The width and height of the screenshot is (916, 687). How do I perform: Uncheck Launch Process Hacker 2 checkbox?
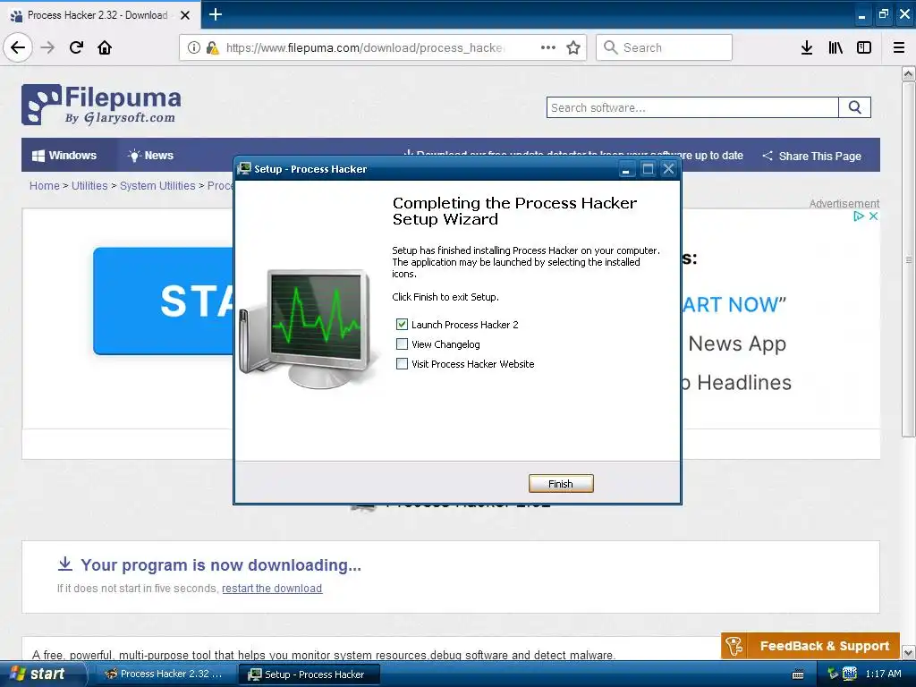(402, 324)
